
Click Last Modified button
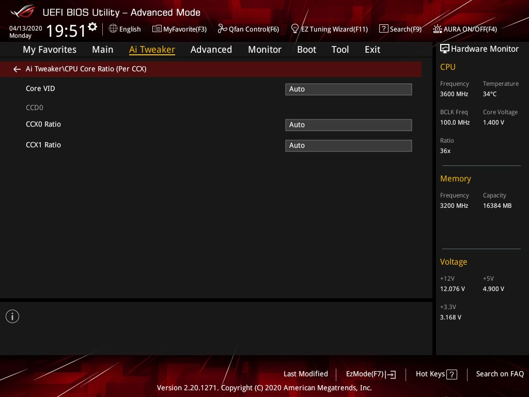pos(306,374)
